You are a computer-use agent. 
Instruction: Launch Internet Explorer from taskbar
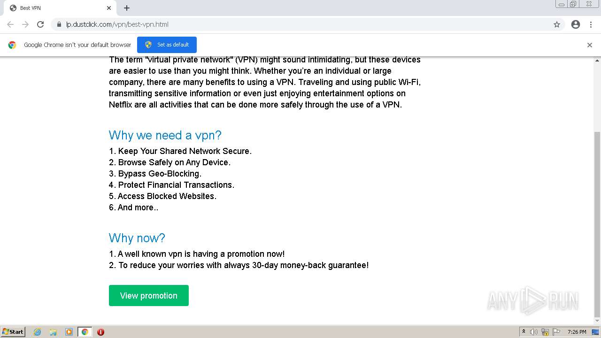37,332
